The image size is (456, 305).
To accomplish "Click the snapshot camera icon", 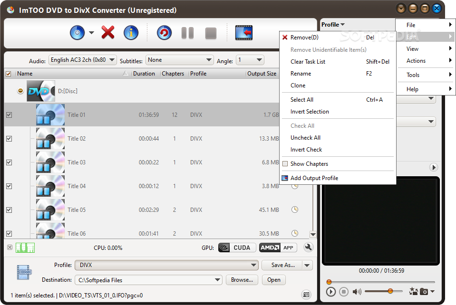I will coord(424,291).
